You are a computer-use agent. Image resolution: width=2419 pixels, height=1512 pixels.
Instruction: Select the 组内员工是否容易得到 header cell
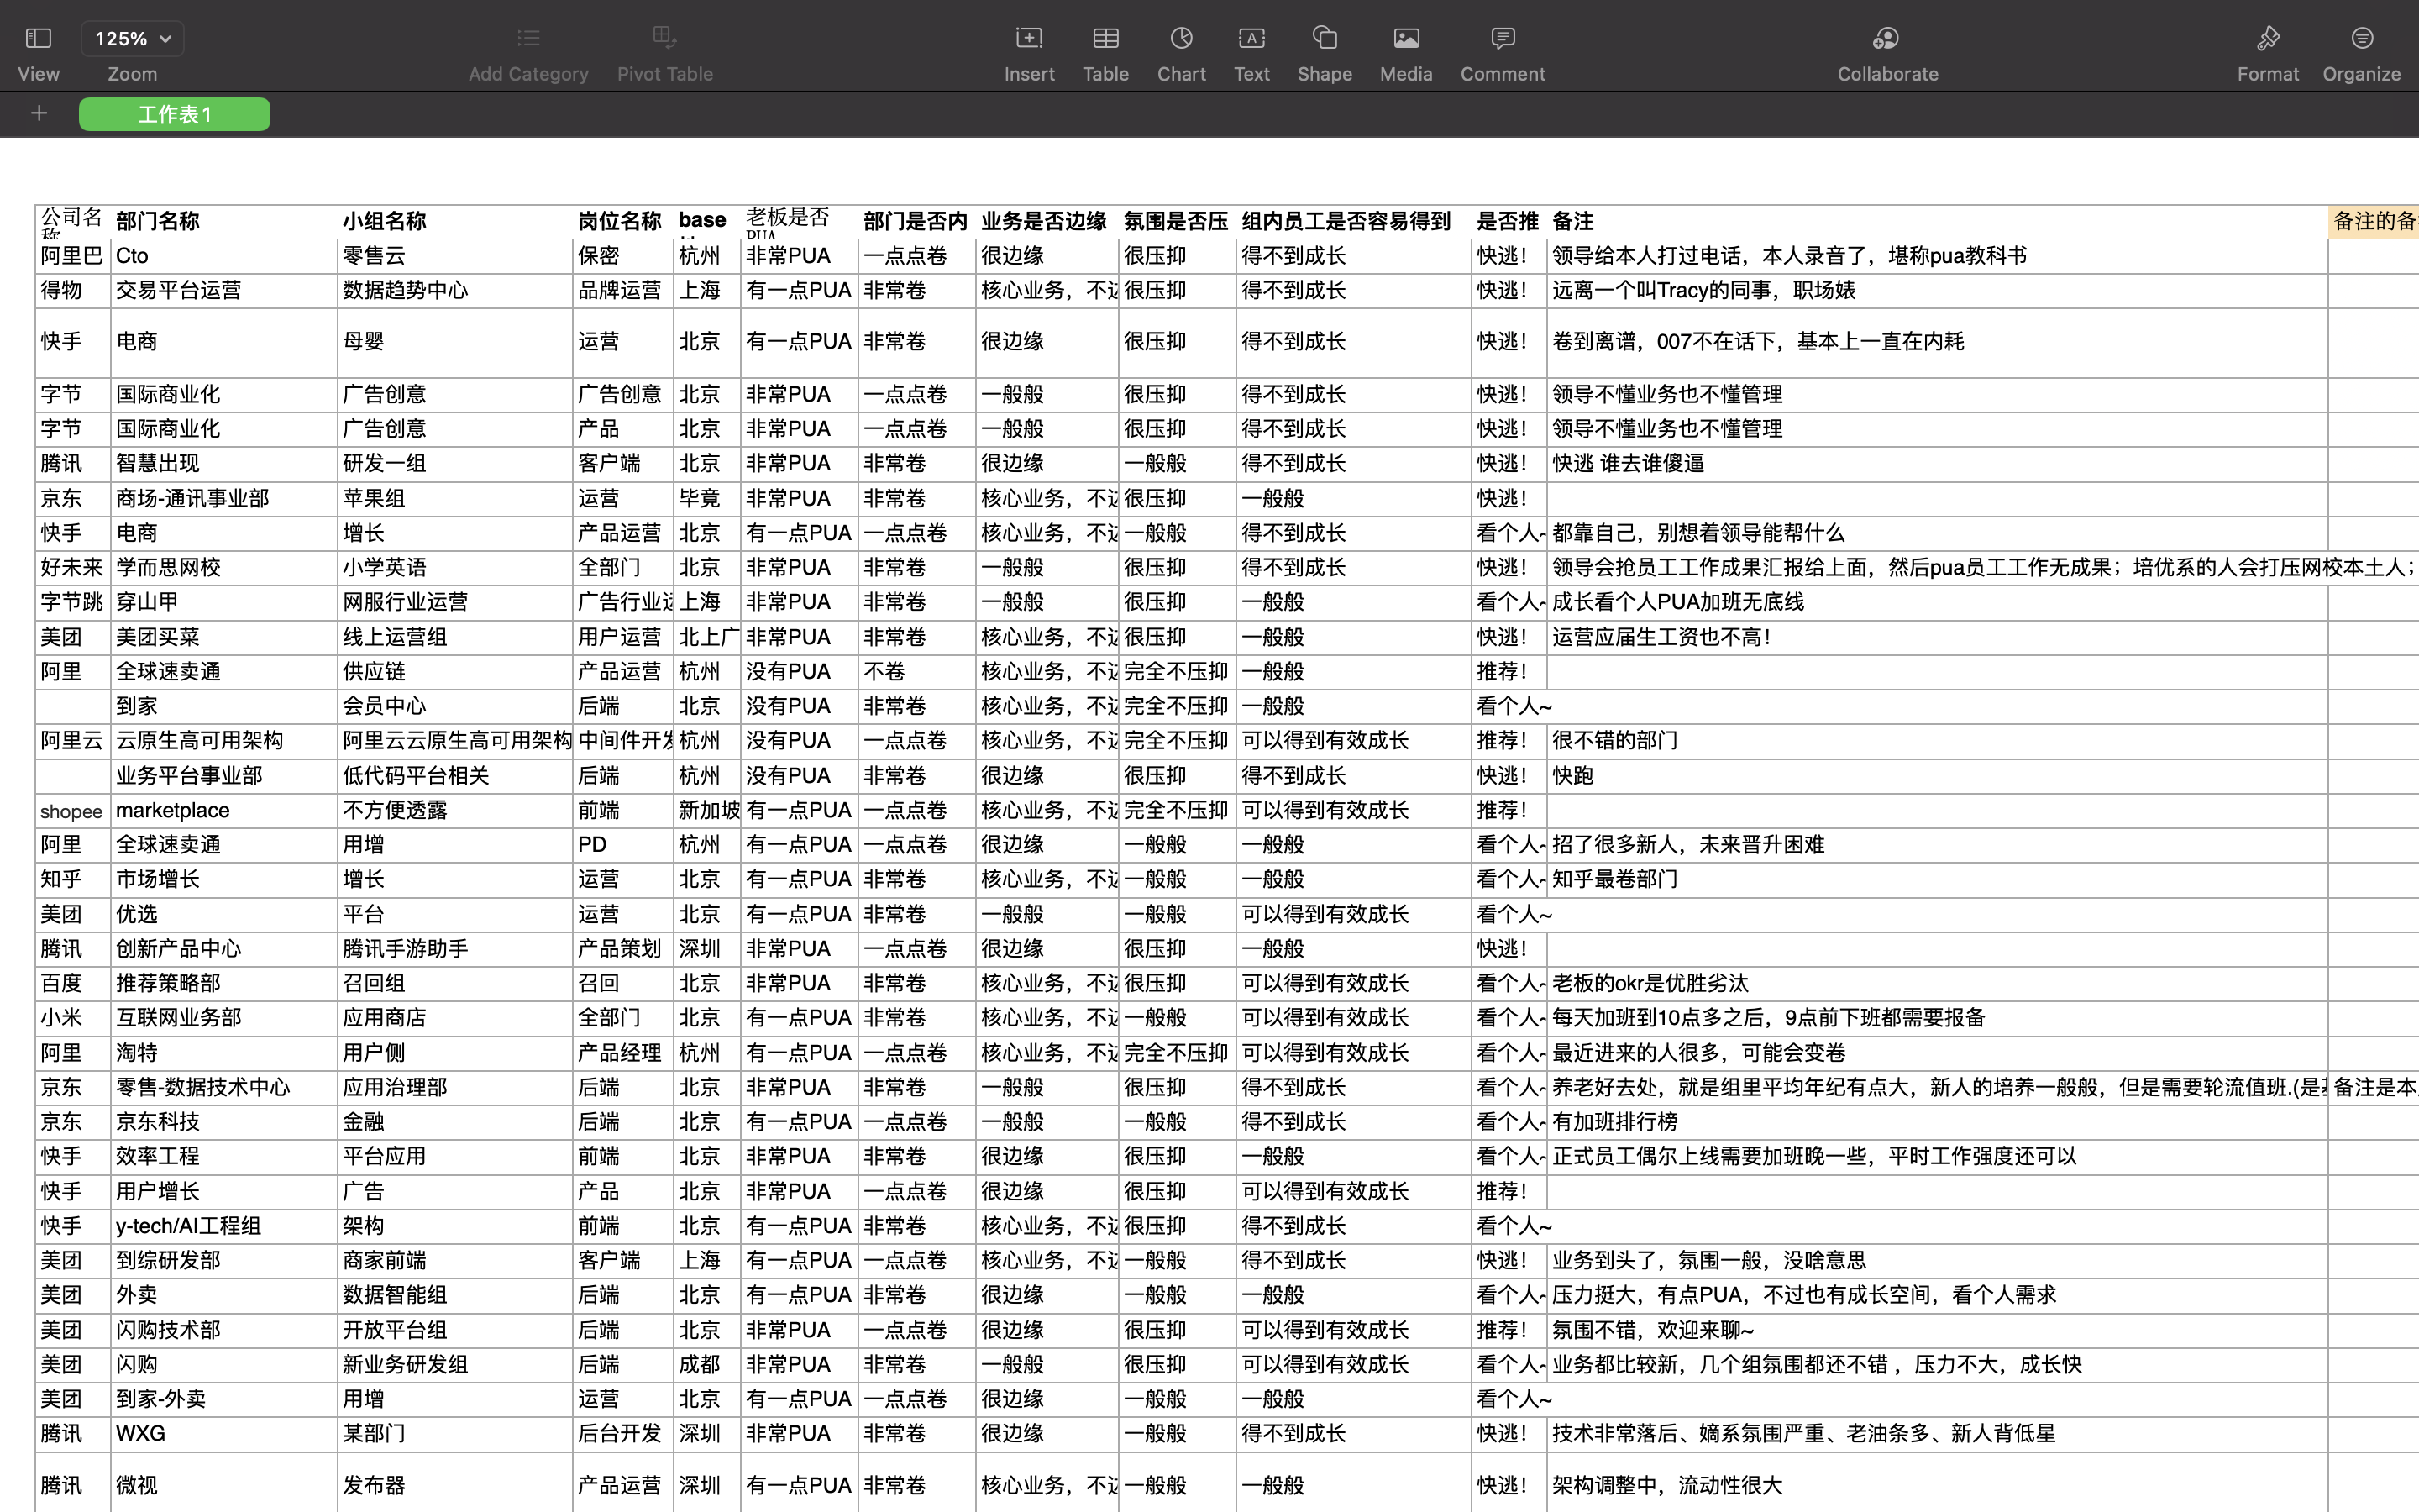point(1353,221)
